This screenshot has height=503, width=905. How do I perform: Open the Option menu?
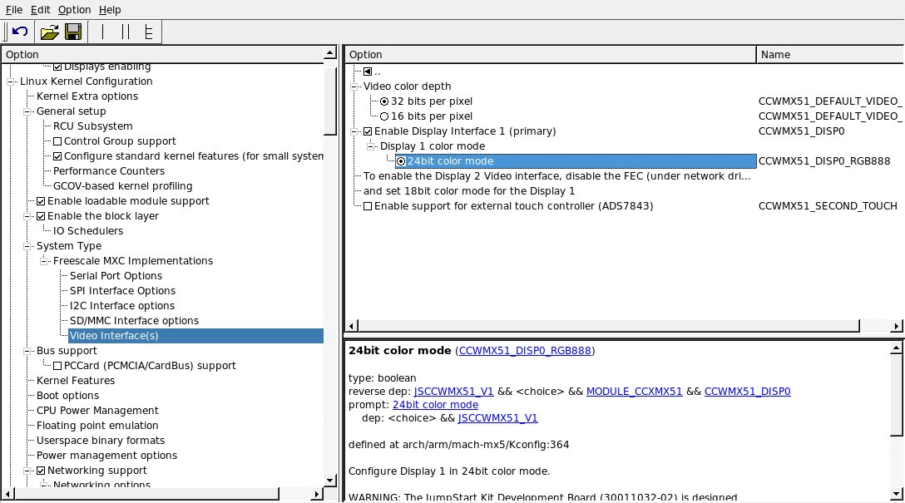[x=74, y=9]
